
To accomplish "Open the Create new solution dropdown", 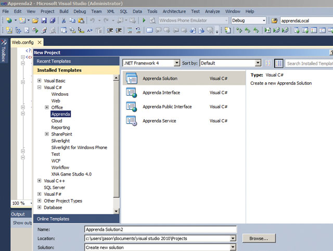I will tap(233, 247).
